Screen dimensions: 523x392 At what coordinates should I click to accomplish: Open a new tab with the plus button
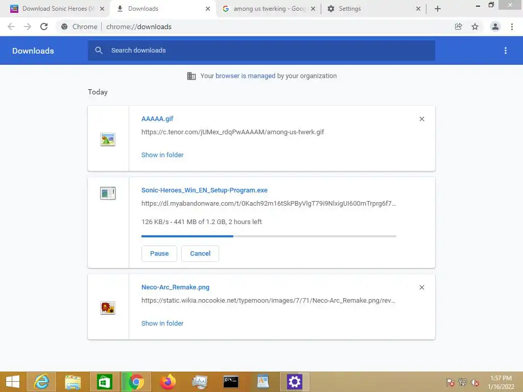(438, 9)
